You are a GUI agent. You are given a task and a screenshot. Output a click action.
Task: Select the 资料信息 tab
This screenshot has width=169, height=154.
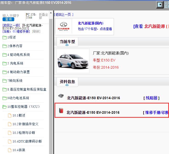point(67,82)
